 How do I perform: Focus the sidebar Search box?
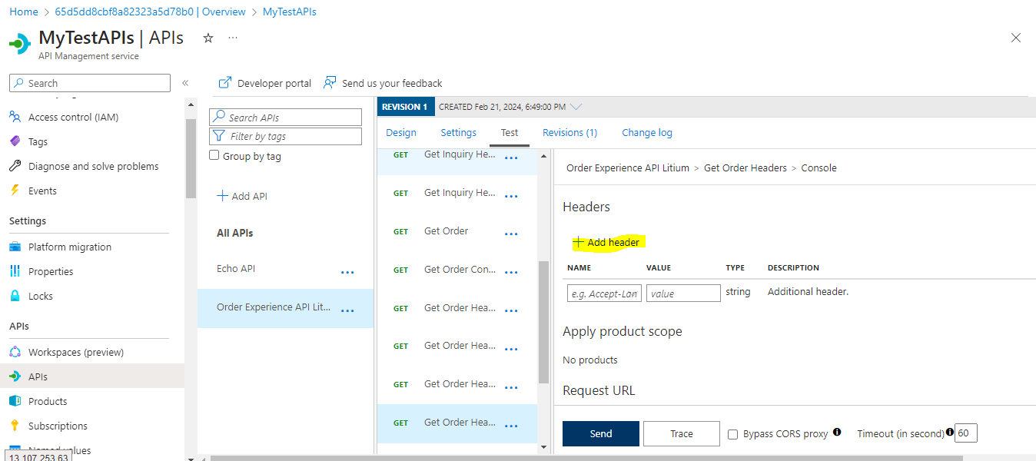point(90,83)
